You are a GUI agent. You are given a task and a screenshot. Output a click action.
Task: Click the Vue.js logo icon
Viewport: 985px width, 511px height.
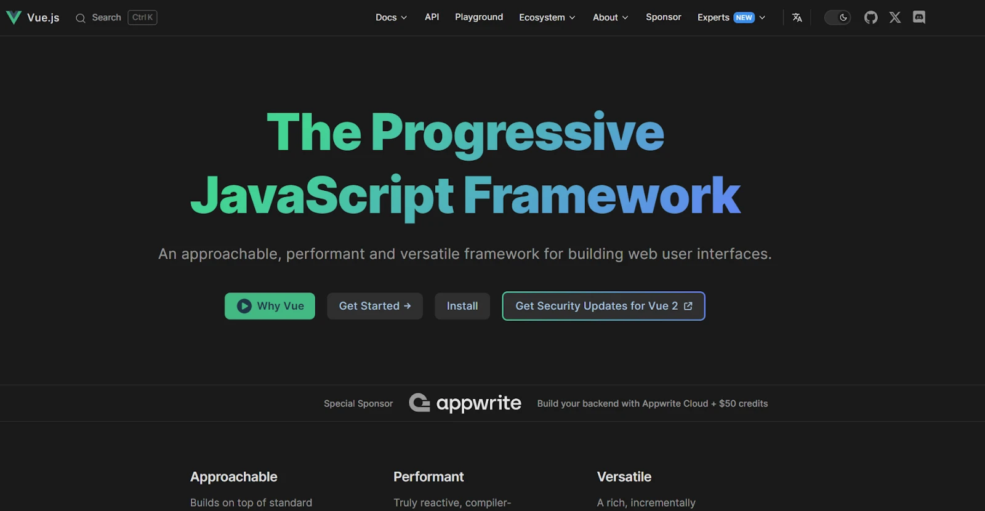[x=14, y=17]
